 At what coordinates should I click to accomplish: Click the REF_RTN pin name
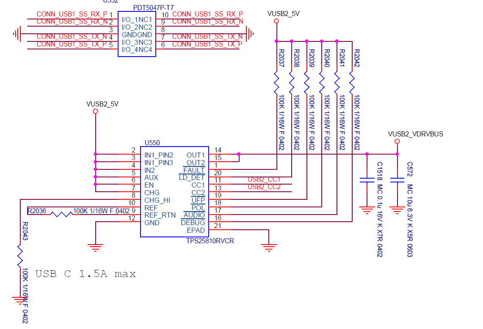point(160,215)
